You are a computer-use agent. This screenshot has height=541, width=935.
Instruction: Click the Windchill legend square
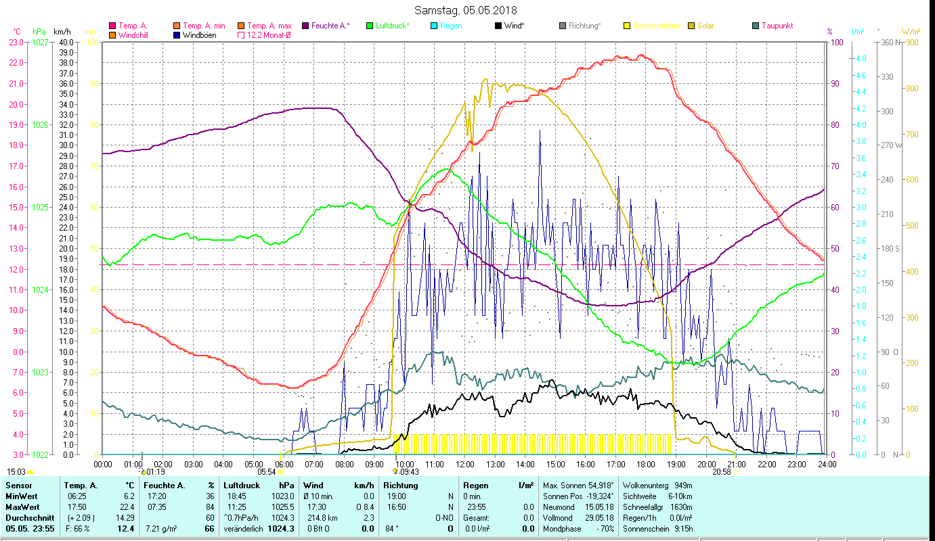click(112, 34)
